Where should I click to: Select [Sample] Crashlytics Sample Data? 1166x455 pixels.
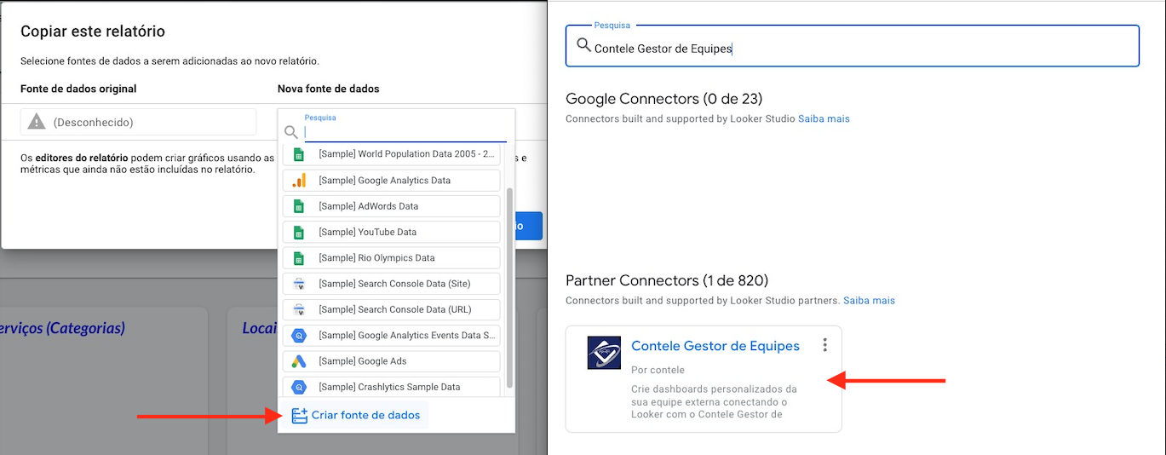pyautogui.click(x=391, y=387)
